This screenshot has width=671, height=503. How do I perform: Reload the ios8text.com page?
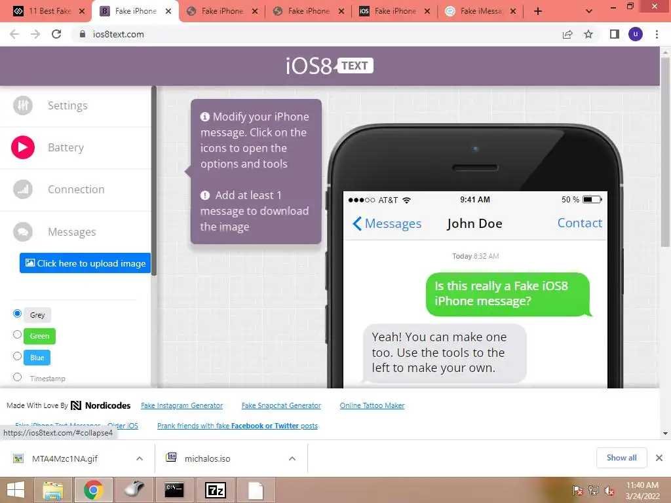56,34
